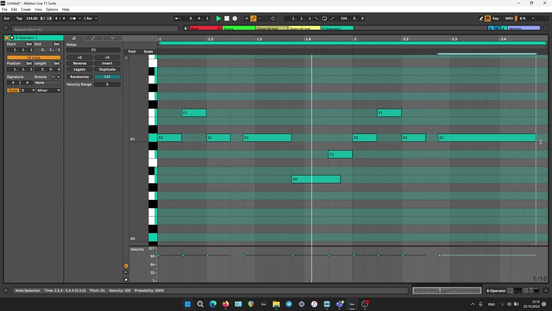Click the 124.00 tempo field
Image resolution: width=552 pixels, height=311 pixels.
point(31,19)
